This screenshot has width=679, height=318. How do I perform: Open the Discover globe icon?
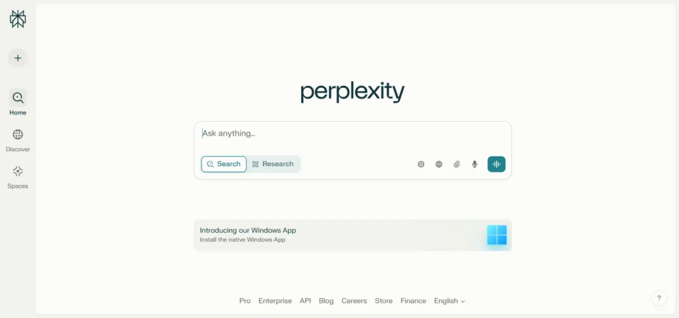tap(18, 135)
